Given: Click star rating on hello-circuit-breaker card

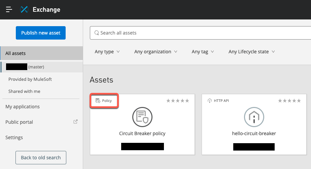Looking at the screenshot, I should click(x=289, y=101).
